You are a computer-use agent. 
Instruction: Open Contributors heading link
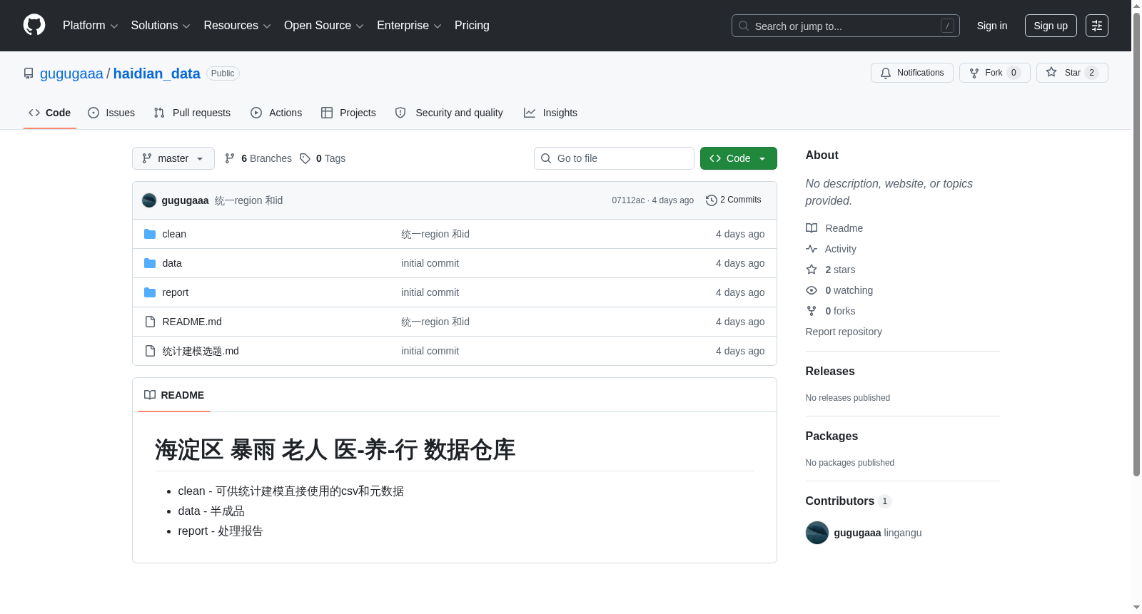(x=849, y=501)
